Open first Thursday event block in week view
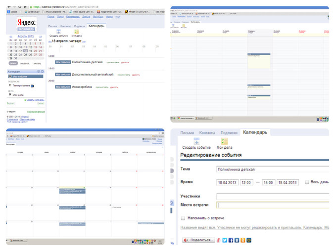 tap(259, 61)
